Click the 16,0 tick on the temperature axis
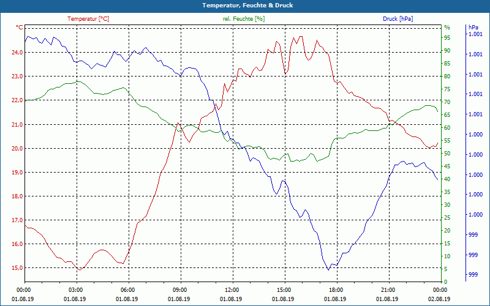The image size is (490, 306). pos(17,244)
